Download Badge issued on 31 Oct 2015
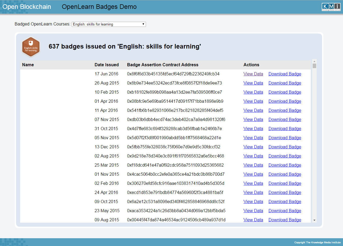The image size is (343, 246). click(284, 129)
